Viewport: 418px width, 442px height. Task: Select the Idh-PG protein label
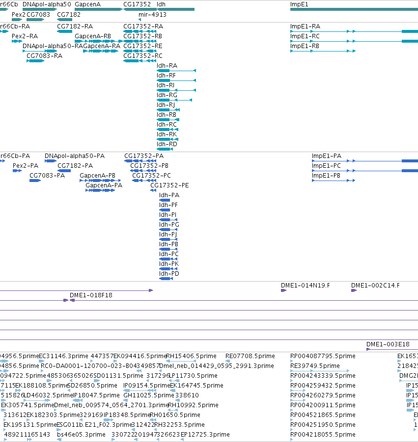pyautogui.click(x=169, y=225)
